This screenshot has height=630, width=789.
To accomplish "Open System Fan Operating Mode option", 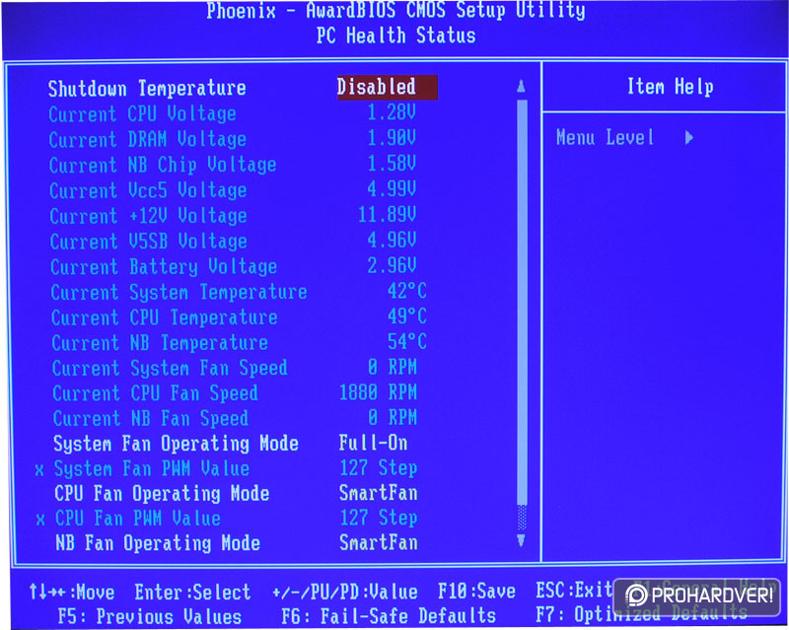I will (x=176, y=444).
